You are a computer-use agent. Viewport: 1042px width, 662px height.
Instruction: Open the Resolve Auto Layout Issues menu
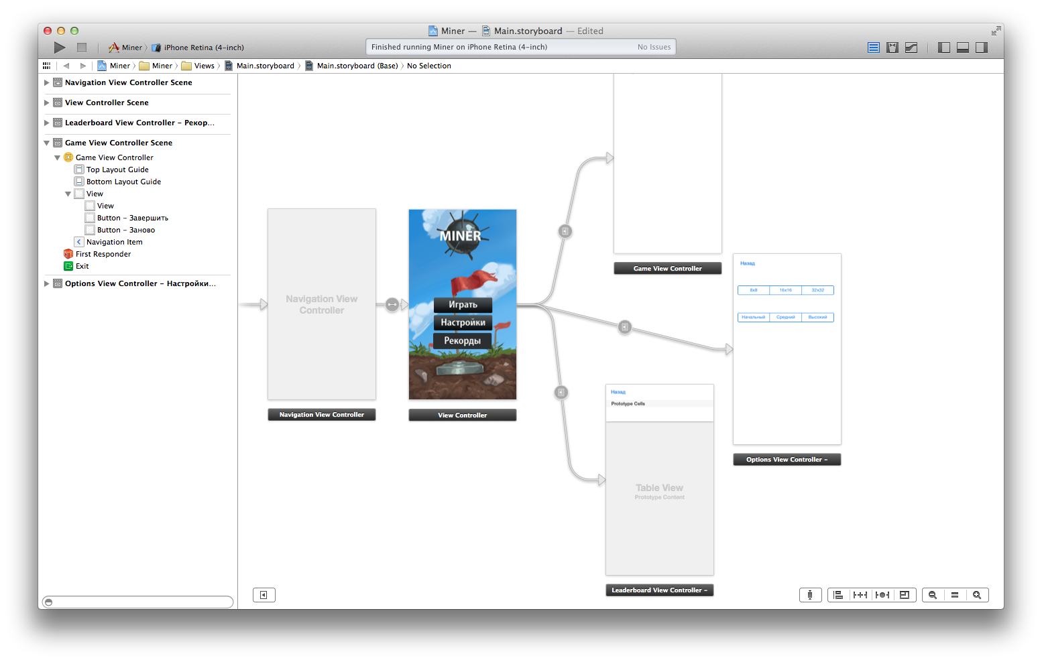[882, 595]
